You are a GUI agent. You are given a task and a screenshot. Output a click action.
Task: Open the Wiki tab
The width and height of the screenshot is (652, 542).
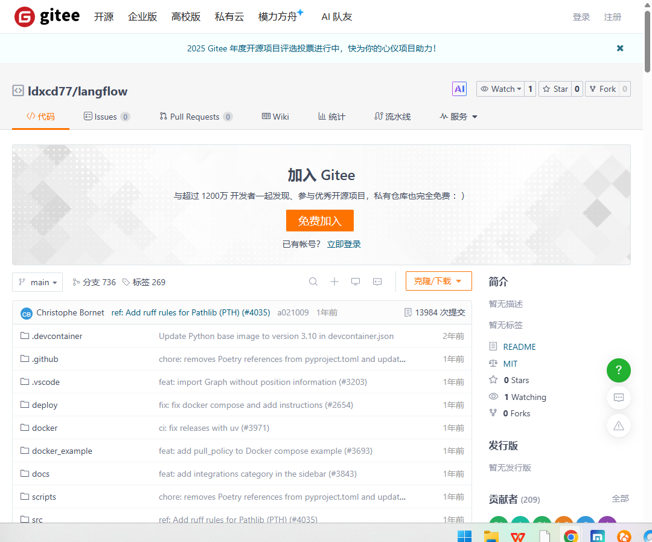(275, 117)
